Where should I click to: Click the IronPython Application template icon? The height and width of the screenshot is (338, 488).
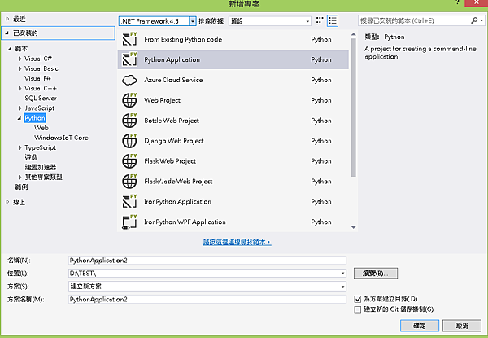tap(129, 201)
